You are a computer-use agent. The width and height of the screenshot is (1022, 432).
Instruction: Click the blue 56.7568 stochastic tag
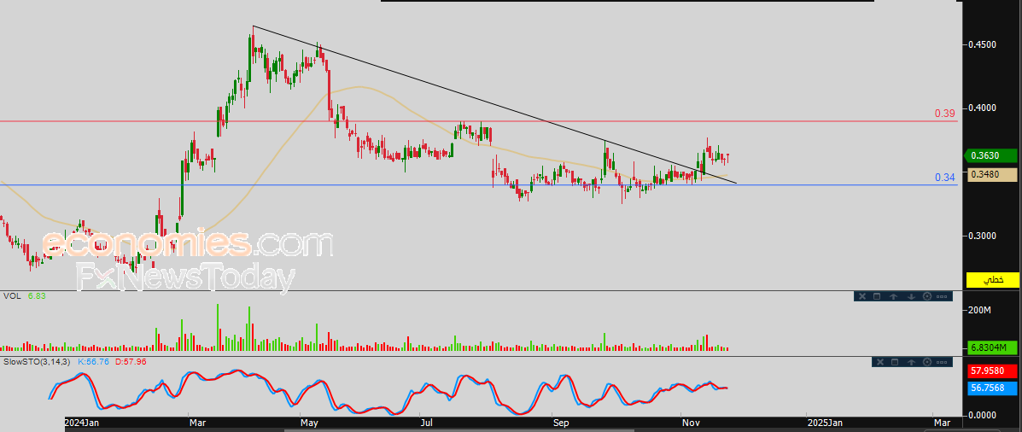click(x=990, y=388)
